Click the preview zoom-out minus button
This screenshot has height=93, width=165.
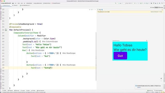(161, 83)
